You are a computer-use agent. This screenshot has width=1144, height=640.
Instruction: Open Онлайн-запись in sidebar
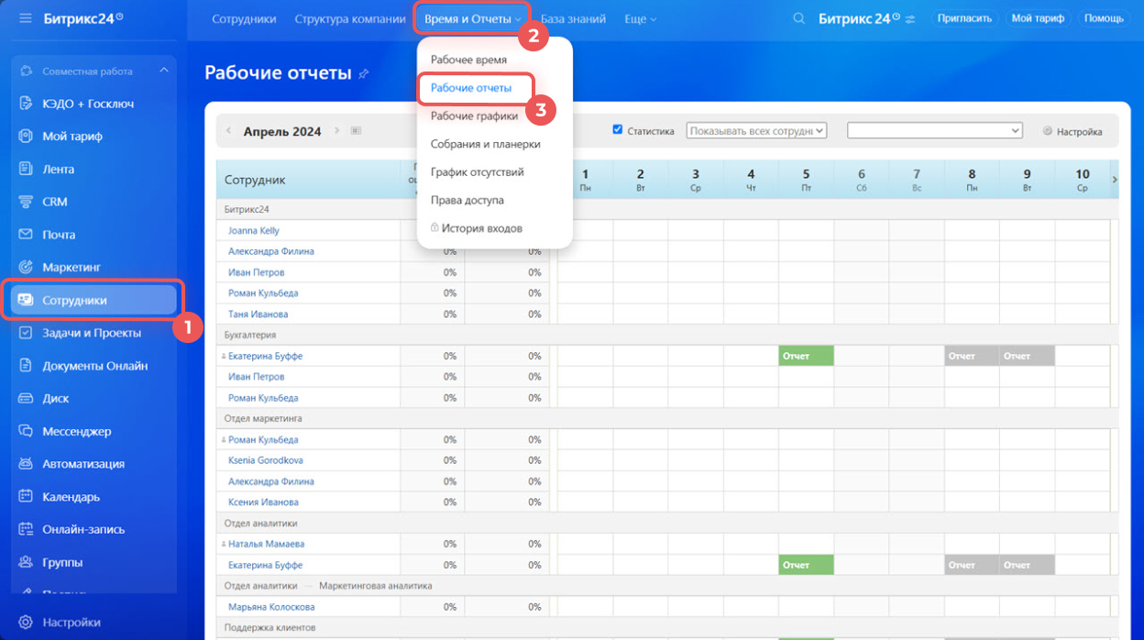[83, 529]
